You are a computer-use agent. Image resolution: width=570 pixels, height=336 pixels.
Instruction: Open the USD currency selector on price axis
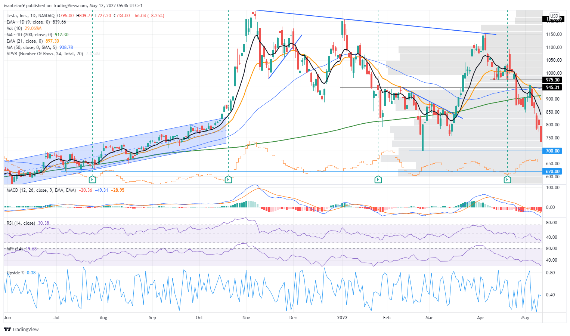pyautogui.click(x=554, y=16)
